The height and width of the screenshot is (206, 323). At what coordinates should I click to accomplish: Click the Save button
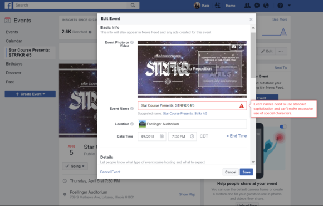pyautogui.click(x=246, y=172)
